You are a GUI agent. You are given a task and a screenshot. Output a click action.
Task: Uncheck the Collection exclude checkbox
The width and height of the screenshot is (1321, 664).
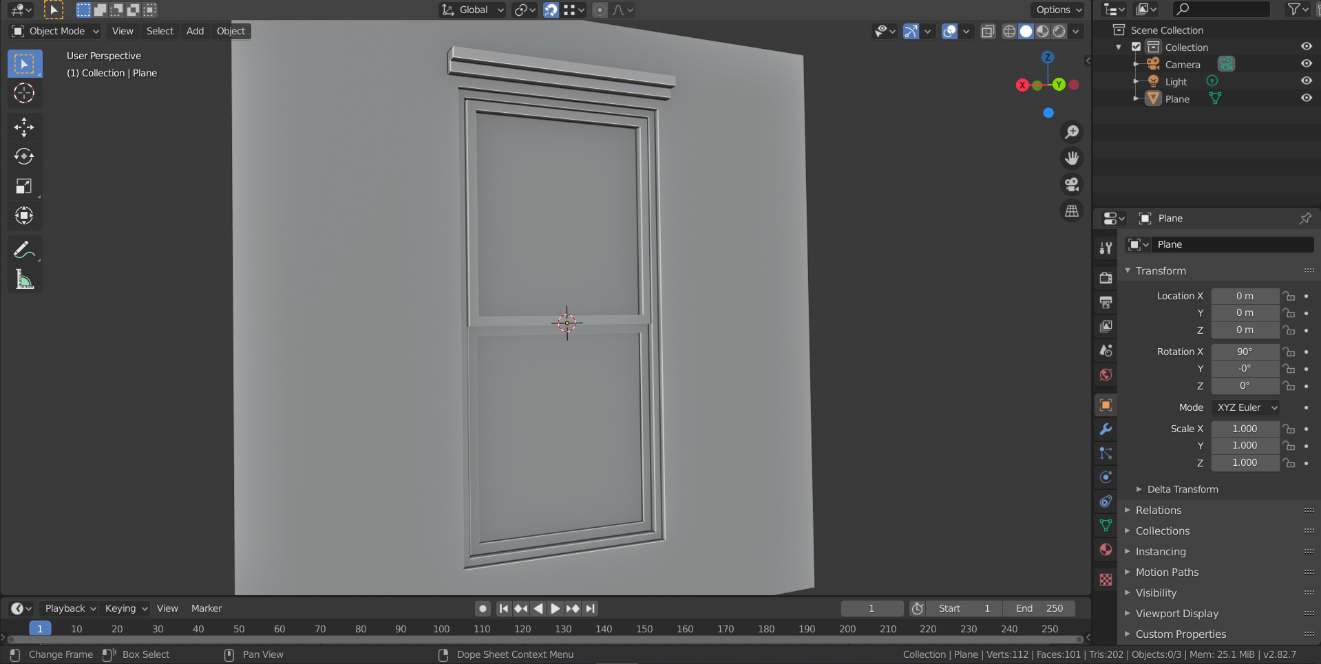(x=1137, y=47)
